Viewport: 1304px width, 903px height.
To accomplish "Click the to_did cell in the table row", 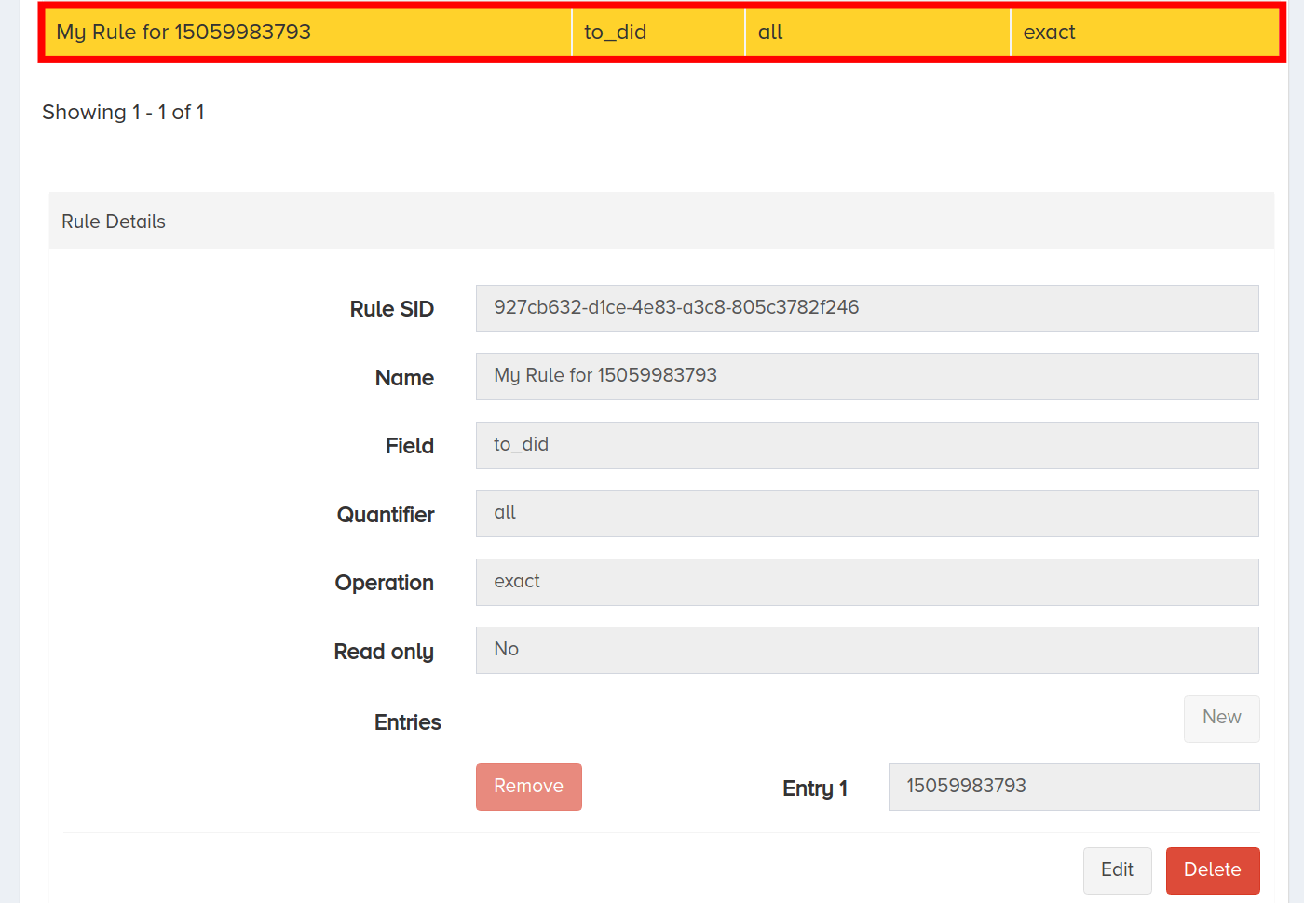I will [x=659, y=33].
